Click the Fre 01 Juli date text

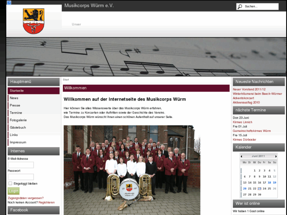point(240,127)
